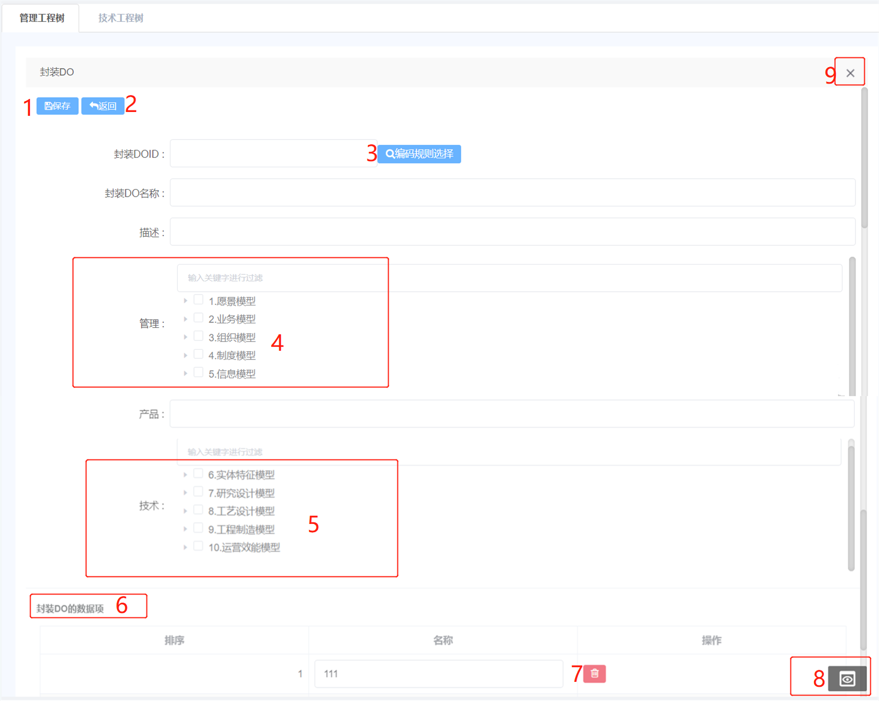Click the eye preview icon button
This screenshot has width=879, height=701.
coord(847,679)
